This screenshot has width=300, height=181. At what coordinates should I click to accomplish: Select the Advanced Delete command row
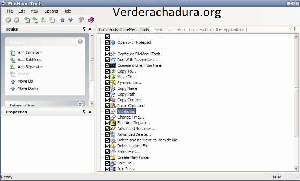134,134
